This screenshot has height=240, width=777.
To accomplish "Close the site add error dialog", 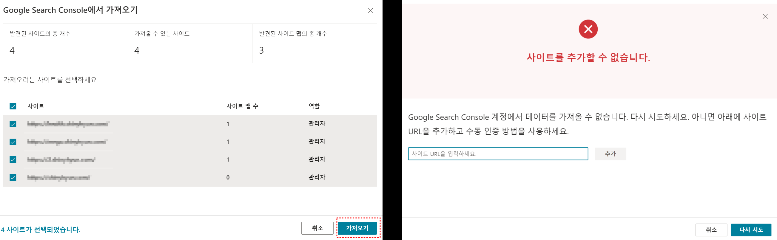I will (765, 16).
